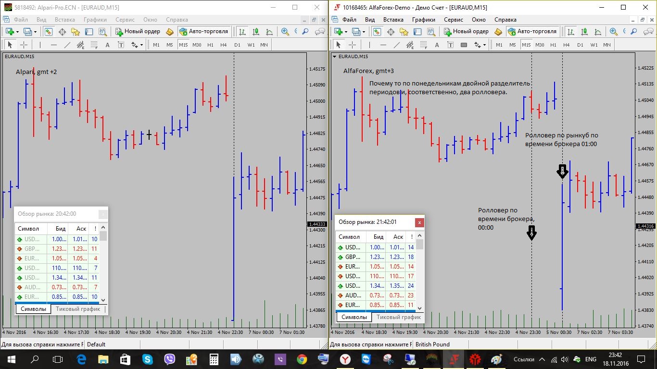Select vertical line tool in the Alpari window

coord(40,45)
